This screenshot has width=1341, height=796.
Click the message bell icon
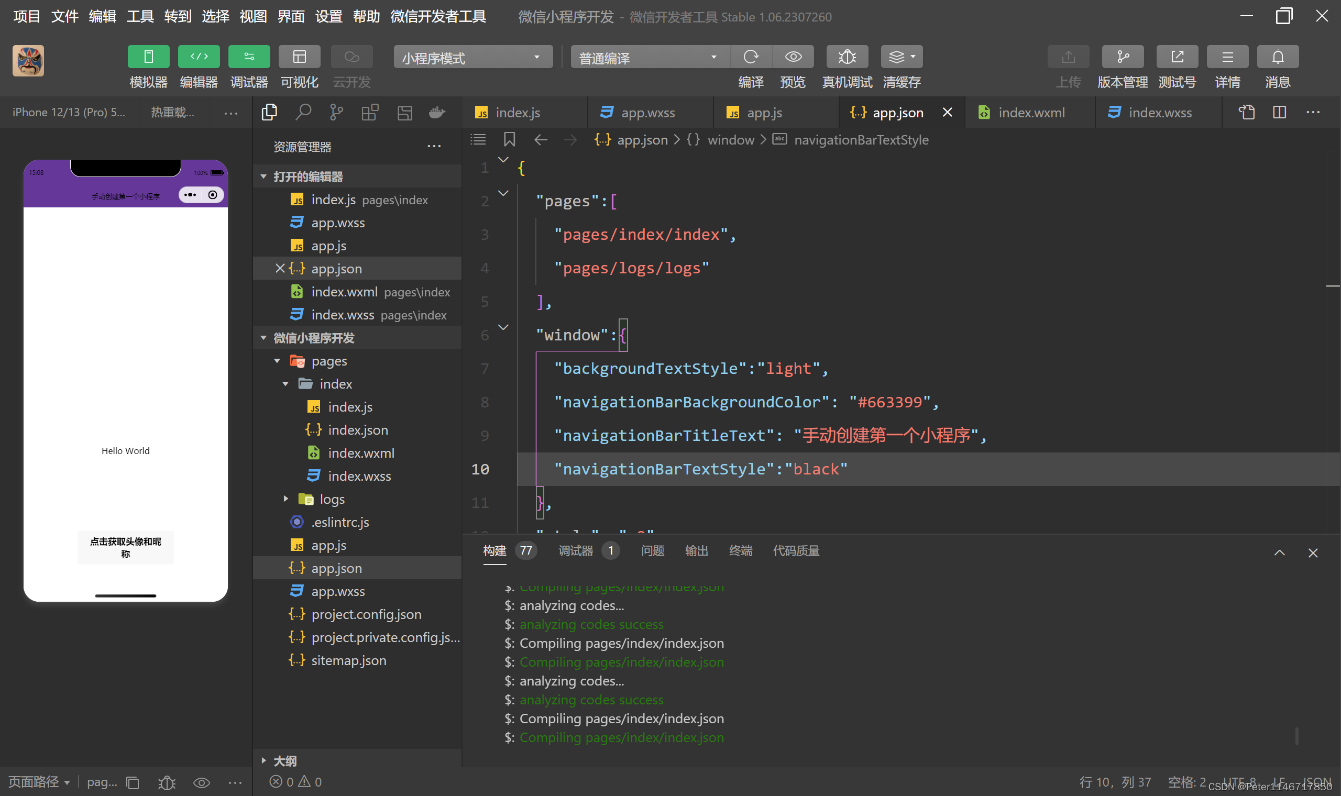(x=1277, y=57)
